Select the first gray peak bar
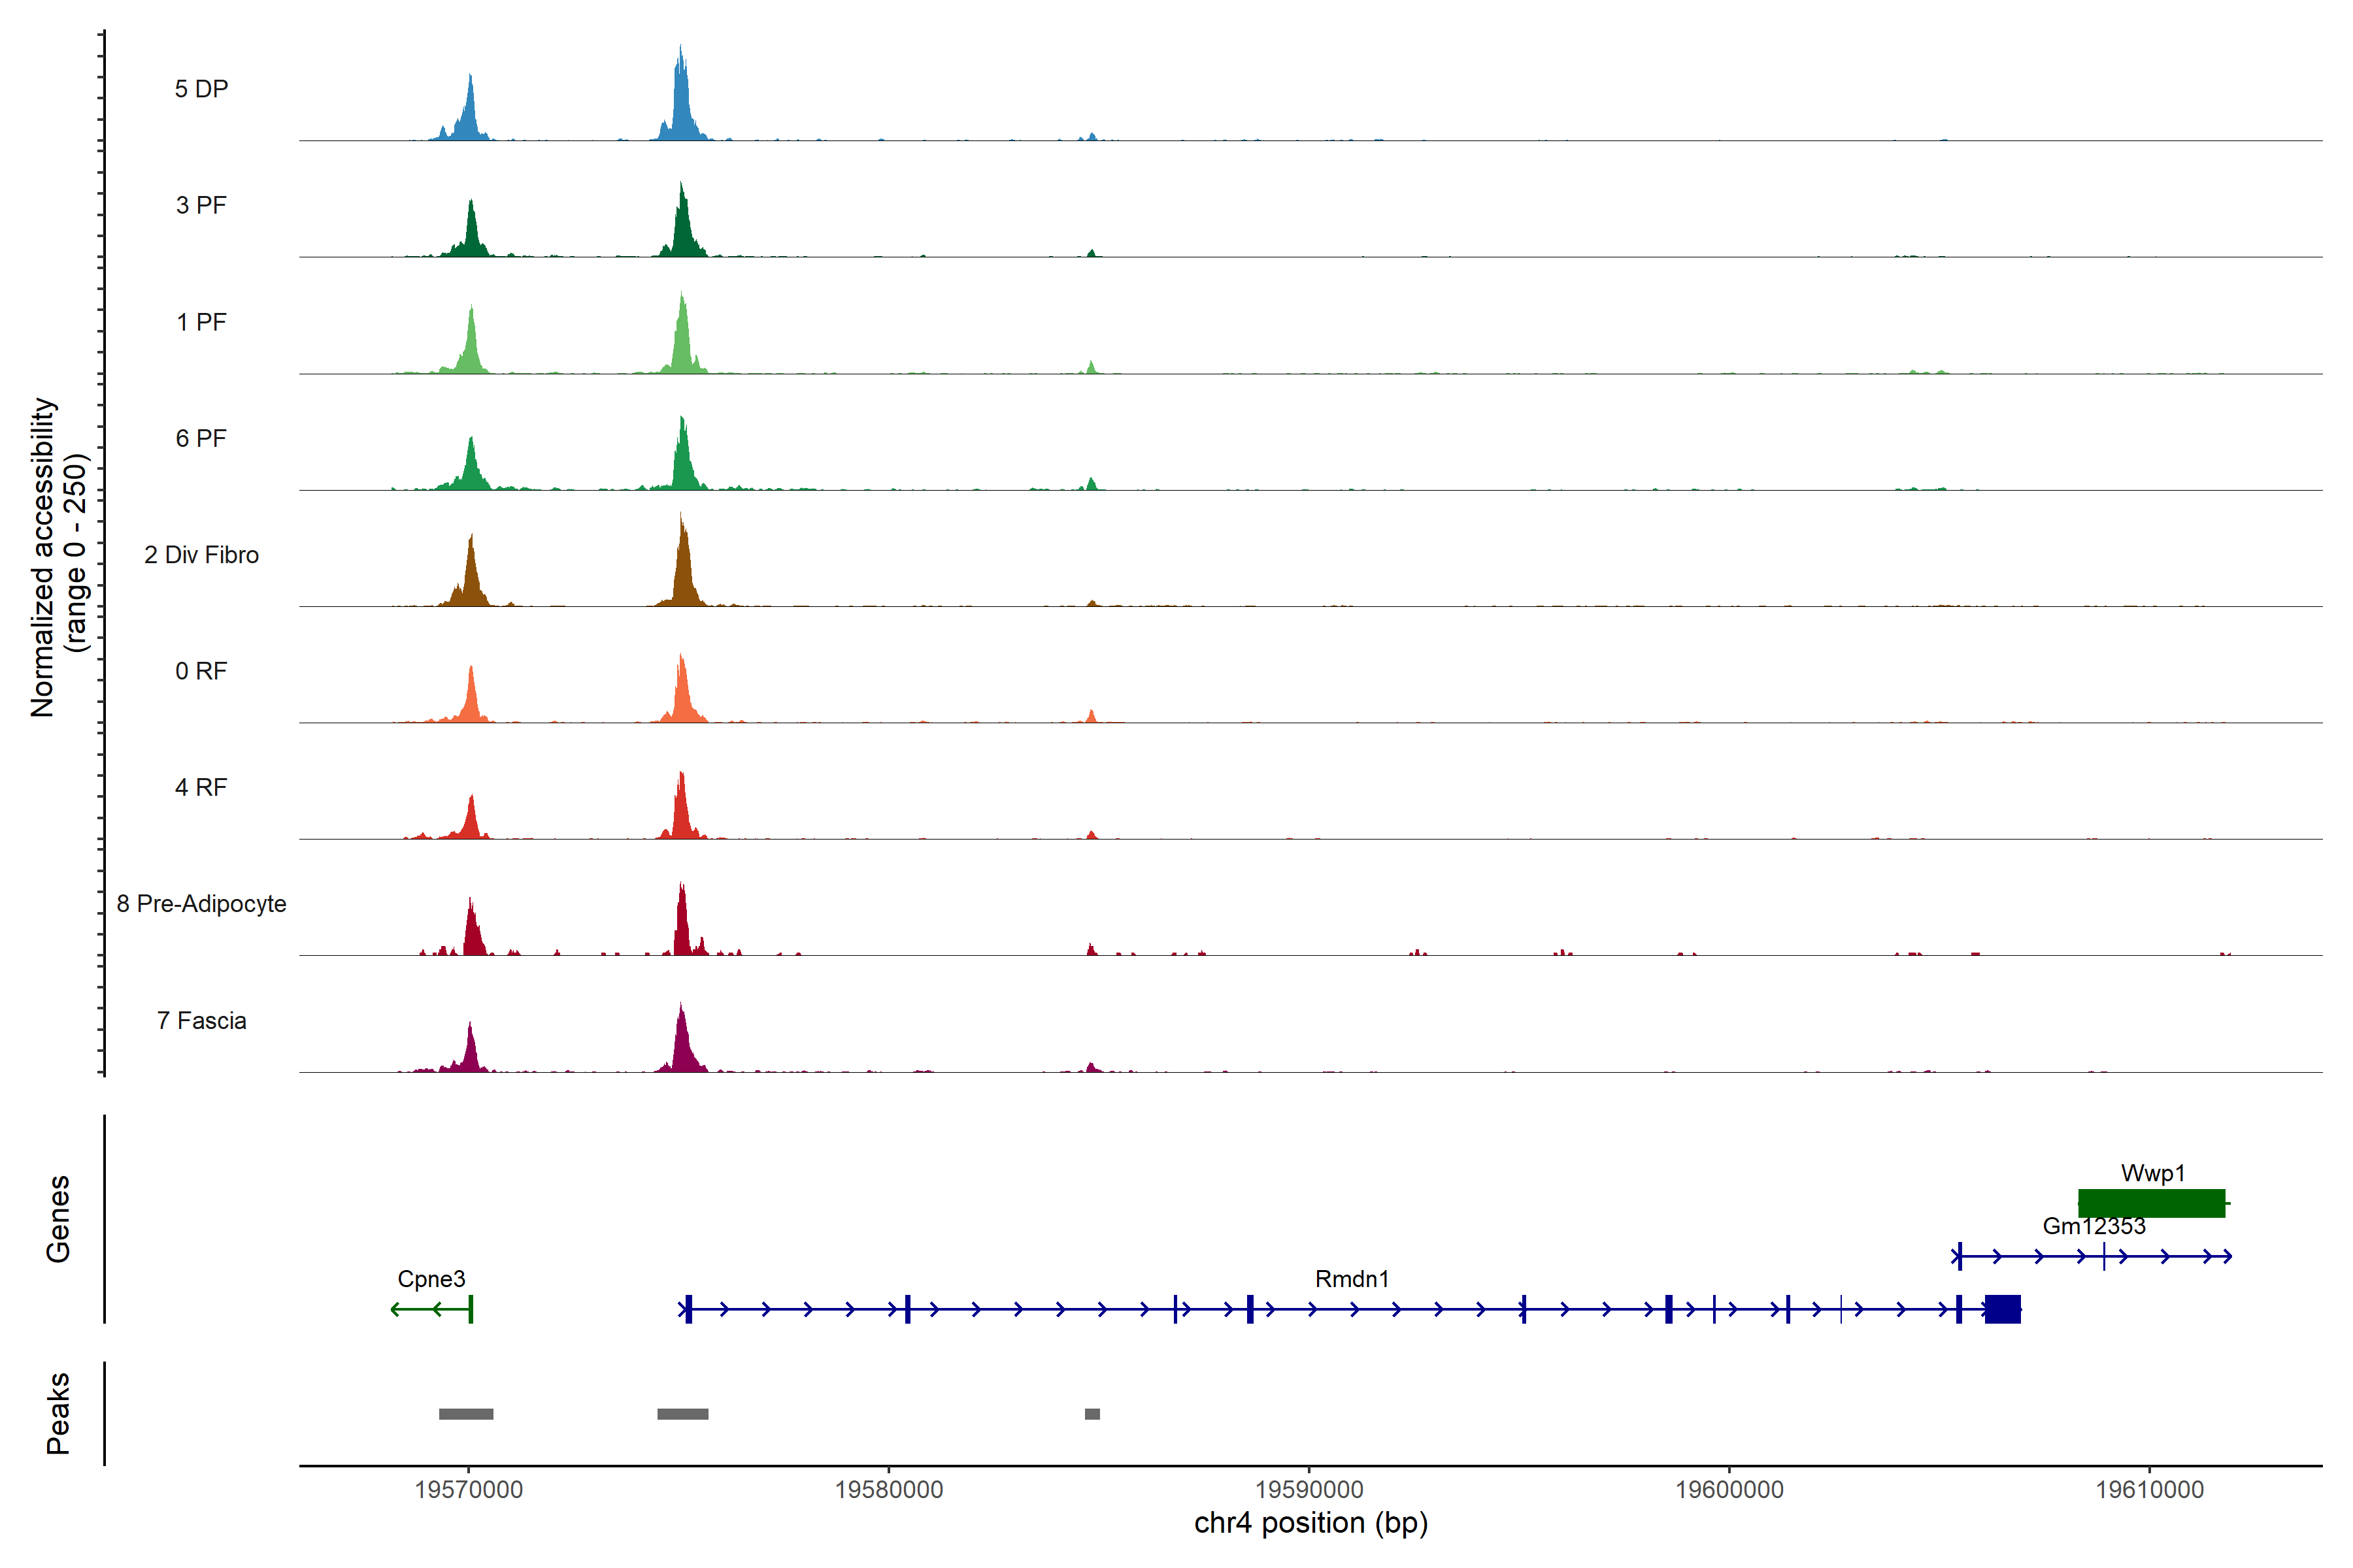The image size is (2353, 1568). pyautogui.click(x=466, y=1414)
